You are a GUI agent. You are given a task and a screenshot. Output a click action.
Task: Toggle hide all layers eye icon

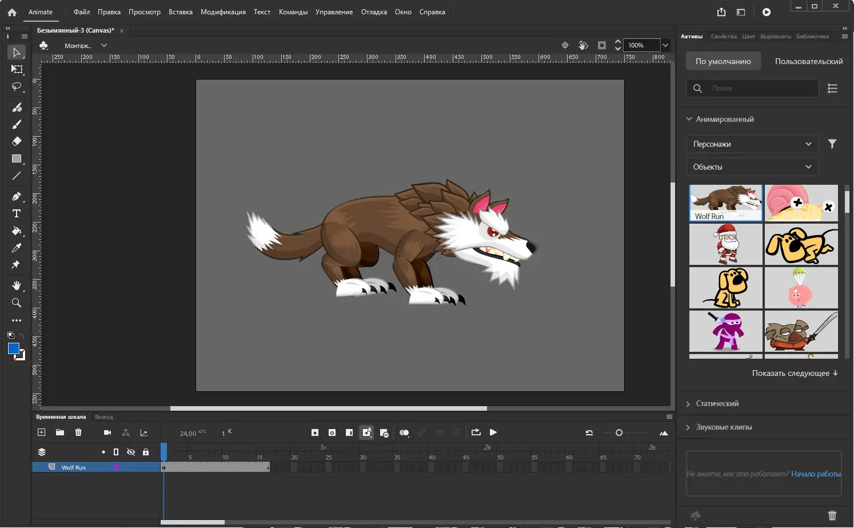pos(131,452)
